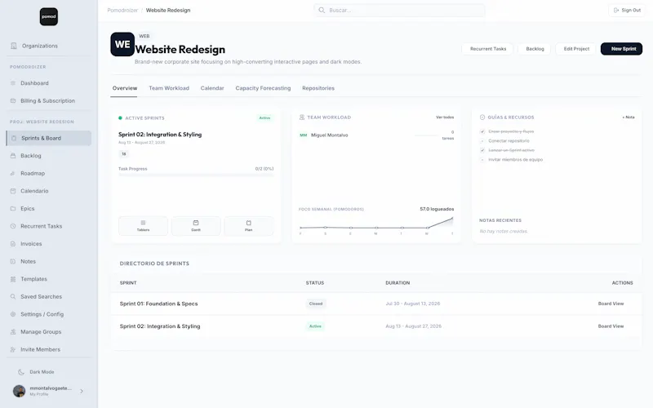653x408 pixels.
Task: Click the Notes sidebar icon
Action: (13, 261)
